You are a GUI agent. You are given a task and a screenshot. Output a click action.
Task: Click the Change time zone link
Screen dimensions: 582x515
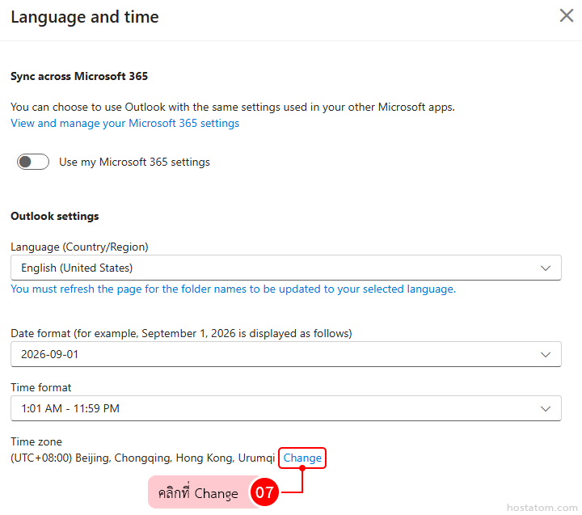tap(302, 458)
